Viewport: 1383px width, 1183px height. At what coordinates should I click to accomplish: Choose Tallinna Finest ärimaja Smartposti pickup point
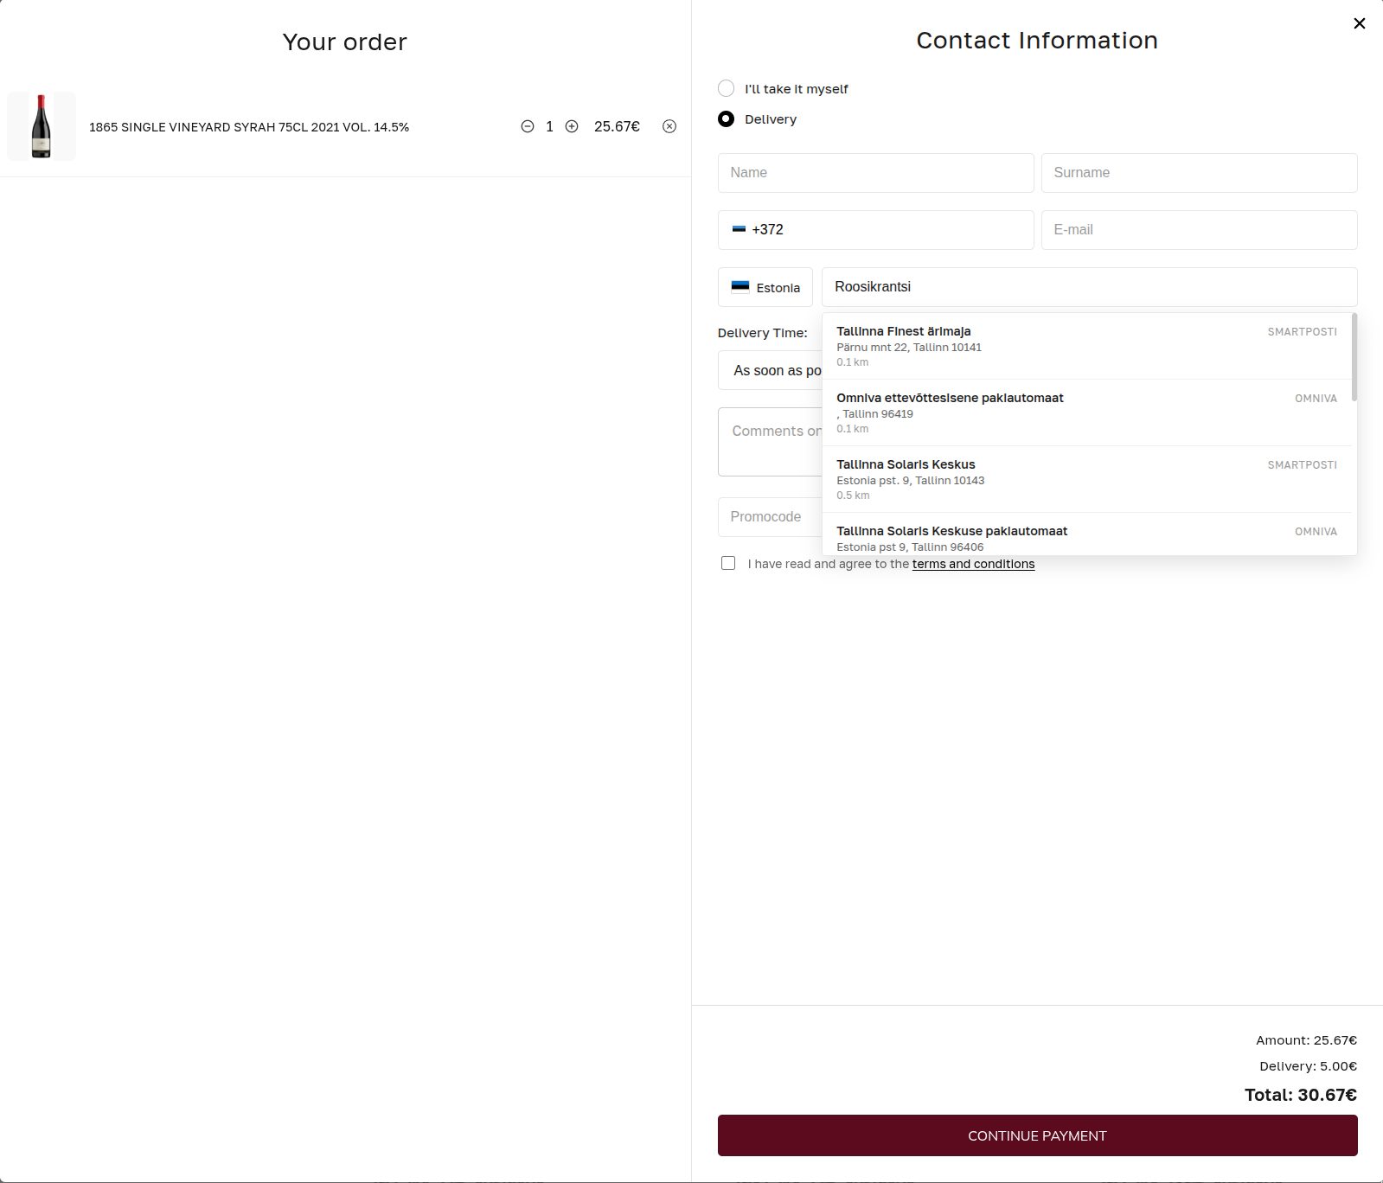(x=1087, y=346)
